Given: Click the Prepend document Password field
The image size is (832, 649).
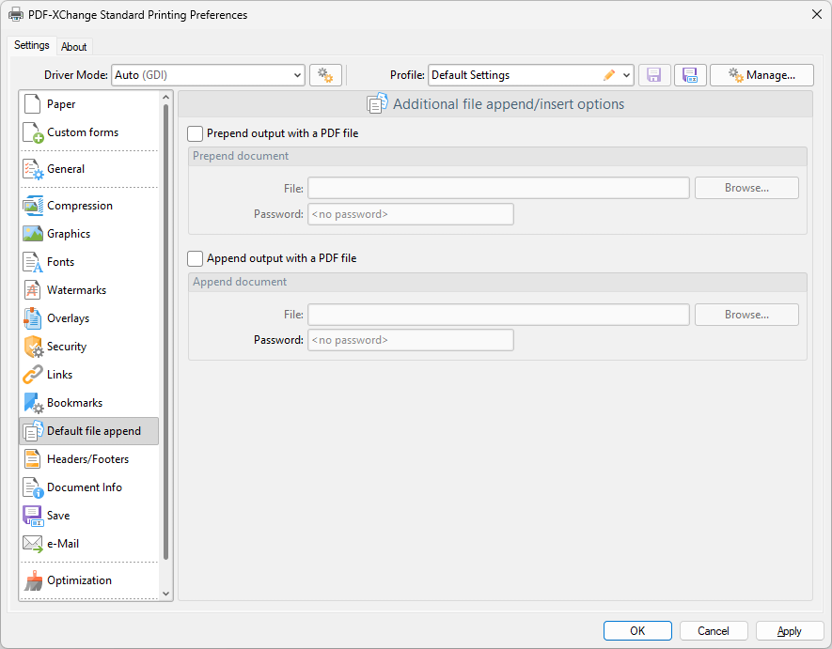Looking at the screenshot, I should 411,214.
